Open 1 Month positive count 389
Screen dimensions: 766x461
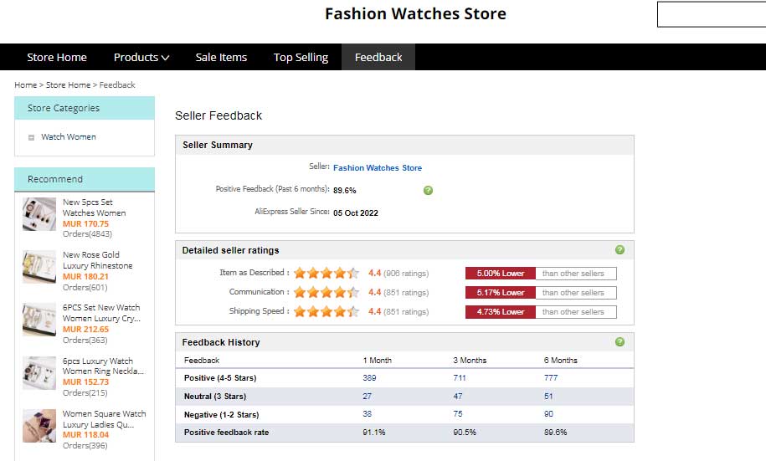(369, 378)
